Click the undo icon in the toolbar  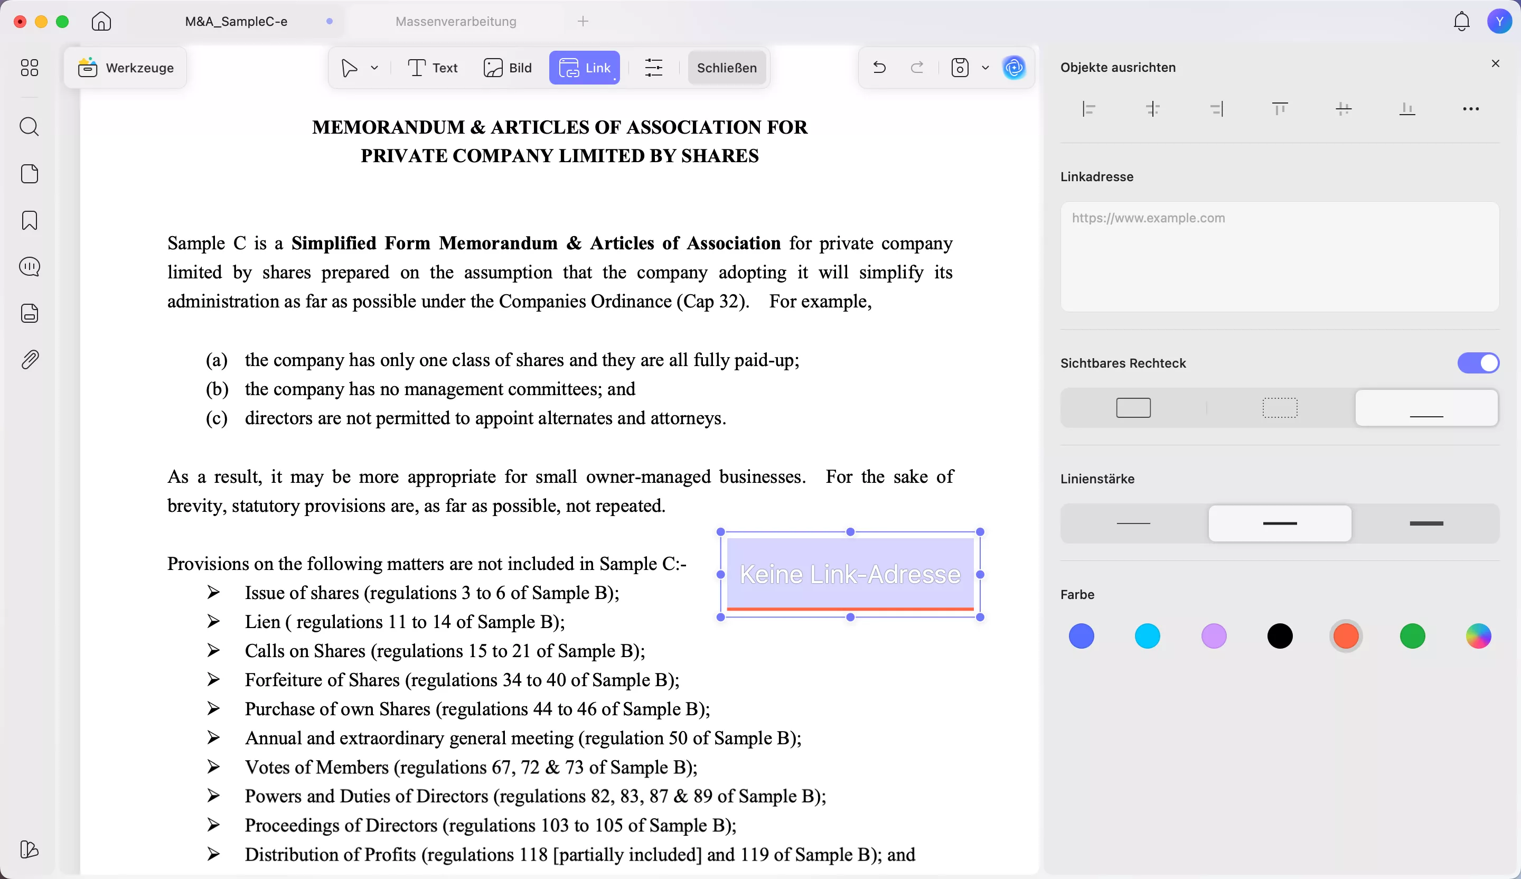click(x=878, y=68)
